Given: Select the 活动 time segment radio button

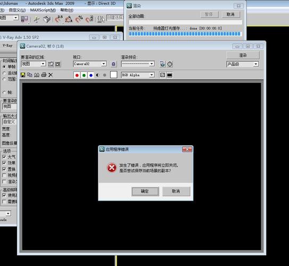Looking at the screenshot, I should (x=4, y=73).
